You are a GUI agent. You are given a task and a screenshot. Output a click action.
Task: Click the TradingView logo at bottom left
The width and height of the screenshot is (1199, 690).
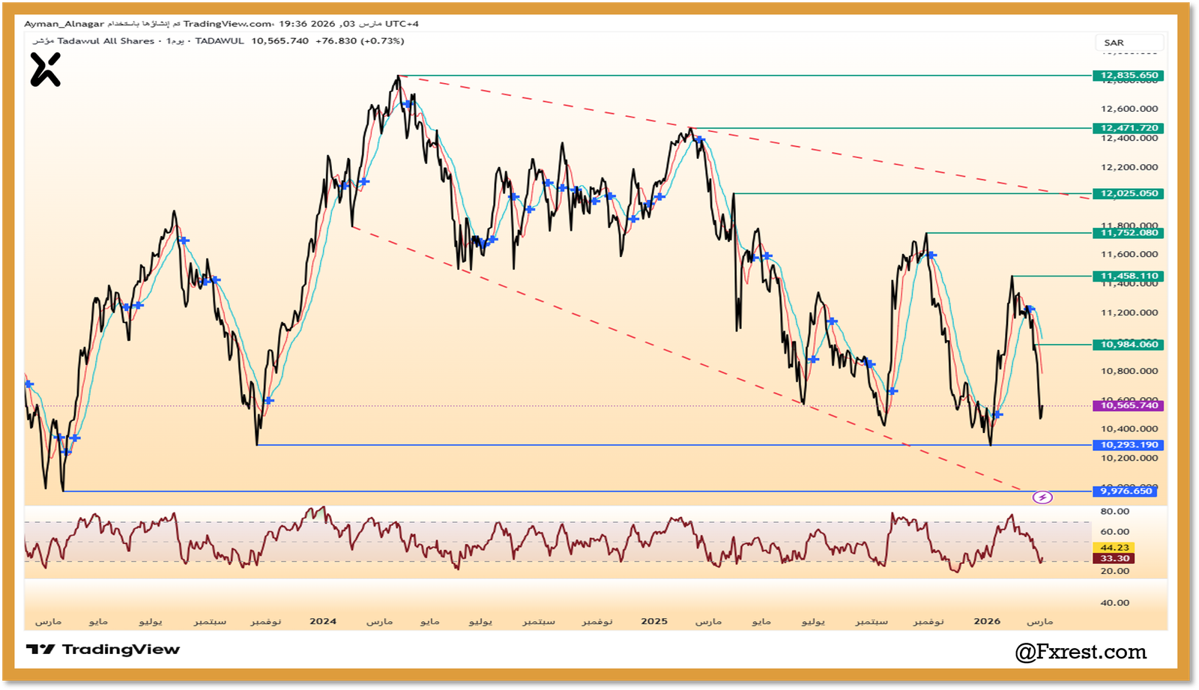point(103,650)
